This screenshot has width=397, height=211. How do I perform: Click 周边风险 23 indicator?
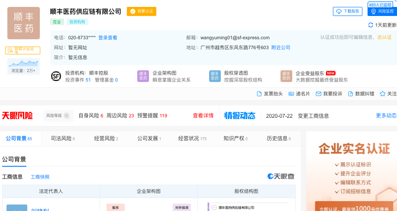coord(120,116)
